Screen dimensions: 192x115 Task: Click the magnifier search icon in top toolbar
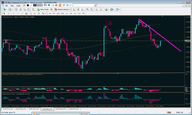click(x=71, y=5)
